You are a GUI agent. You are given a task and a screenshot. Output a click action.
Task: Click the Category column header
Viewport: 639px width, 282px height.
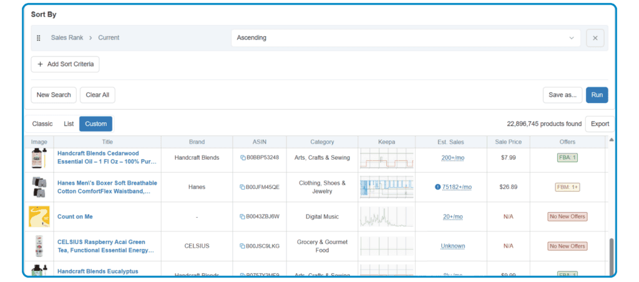tap(322, 142)
